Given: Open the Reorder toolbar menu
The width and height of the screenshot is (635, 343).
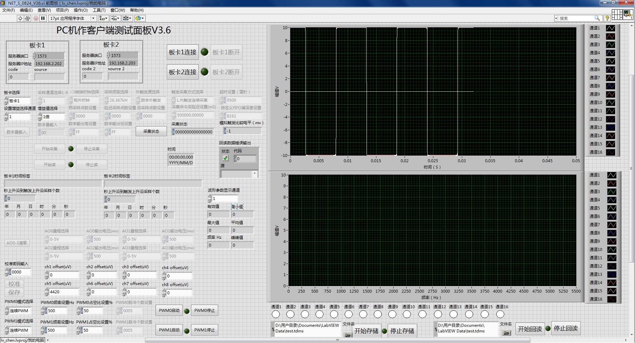Looking at the screenshot, I should 140,18.
